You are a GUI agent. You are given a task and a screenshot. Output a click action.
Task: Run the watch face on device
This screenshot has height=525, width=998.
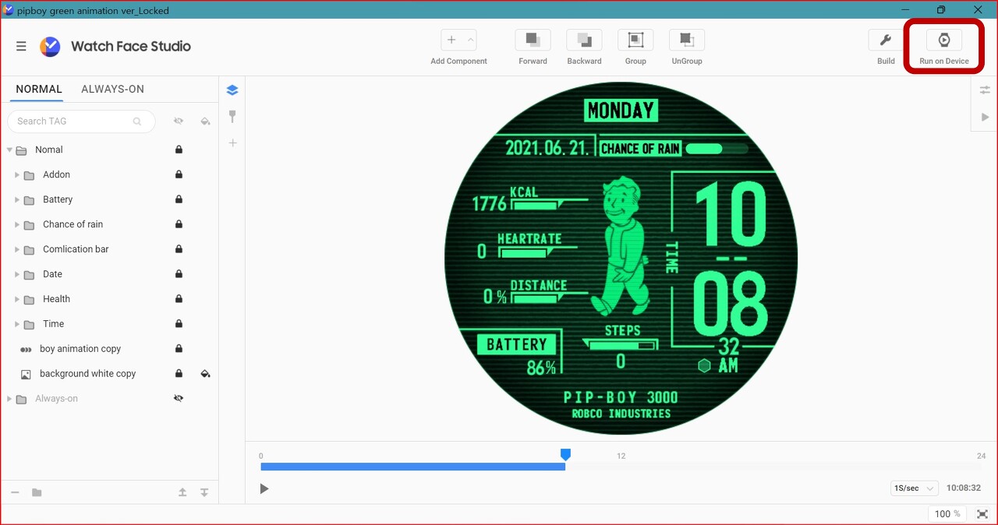(944, 40)
